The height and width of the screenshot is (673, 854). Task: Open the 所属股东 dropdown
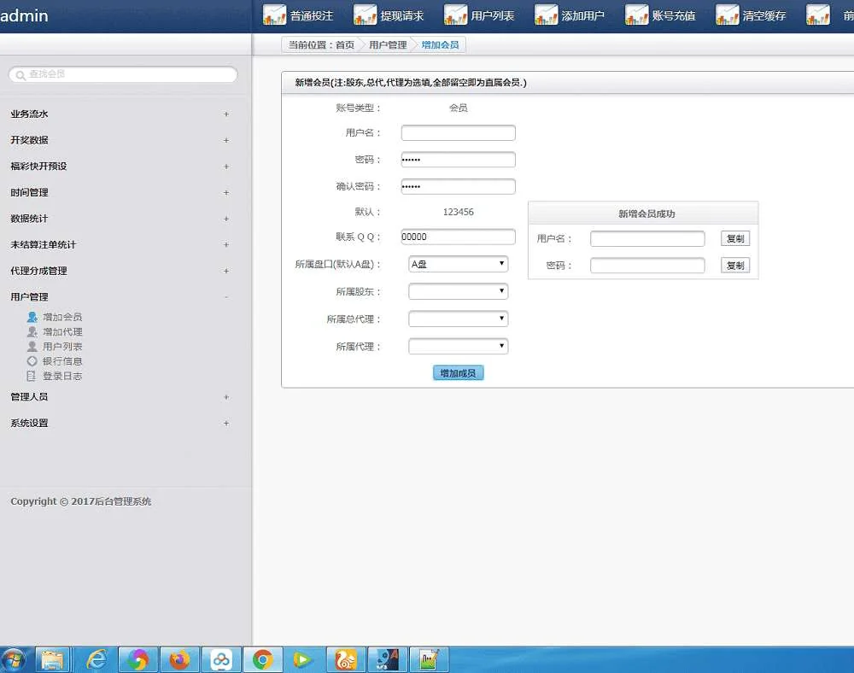[458, 291]
